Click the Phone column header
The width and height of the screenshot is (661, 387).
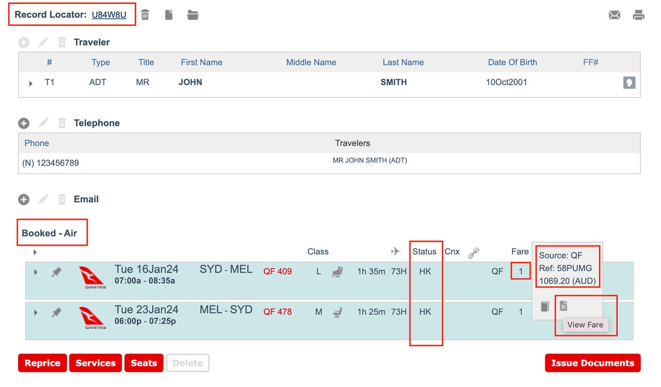click(37, 143)
